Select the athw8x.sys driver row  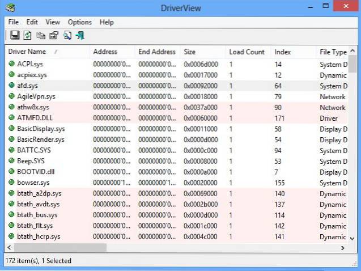point(33,107)
